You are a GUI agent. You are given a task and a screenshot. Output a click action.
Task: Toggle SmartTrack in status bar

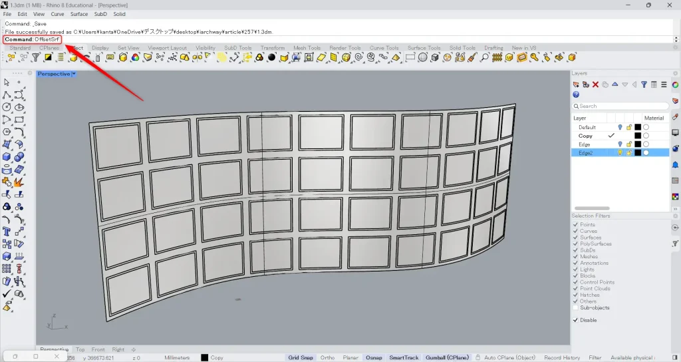pyautogui.click(x=404, y=357)
